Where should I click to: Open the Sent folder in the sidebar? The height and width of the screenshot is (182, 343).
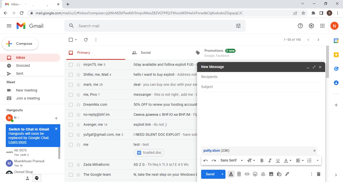pos(30,73)
